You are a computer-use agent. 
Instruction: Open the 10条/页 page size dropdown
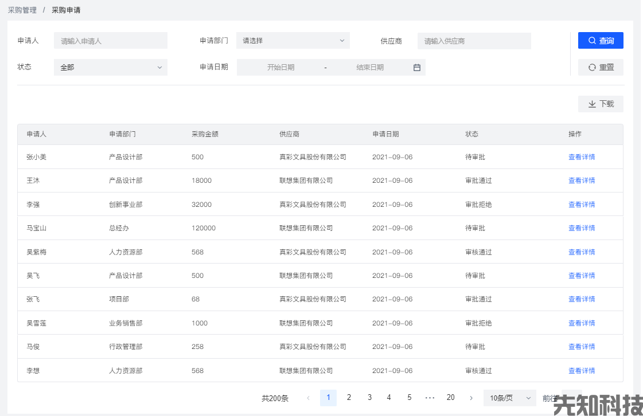[510, 398]
